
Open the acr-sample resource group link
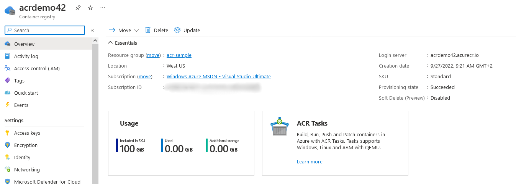(x=179, y=55)
